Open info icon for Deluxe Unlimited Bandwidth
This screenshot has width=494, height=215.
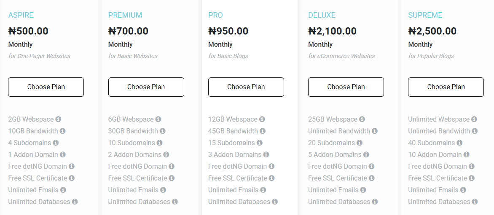pos(375,131)
